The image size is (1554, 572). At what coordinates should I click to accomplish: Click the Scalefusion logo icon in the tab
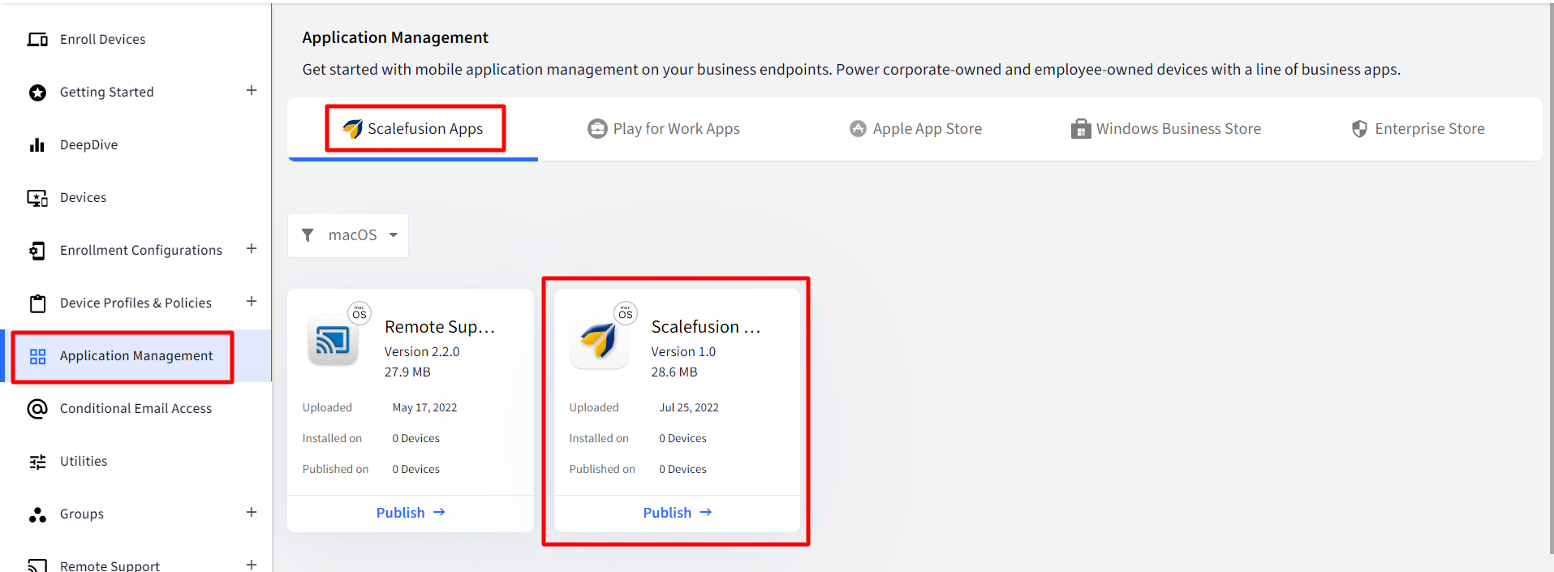352,129
